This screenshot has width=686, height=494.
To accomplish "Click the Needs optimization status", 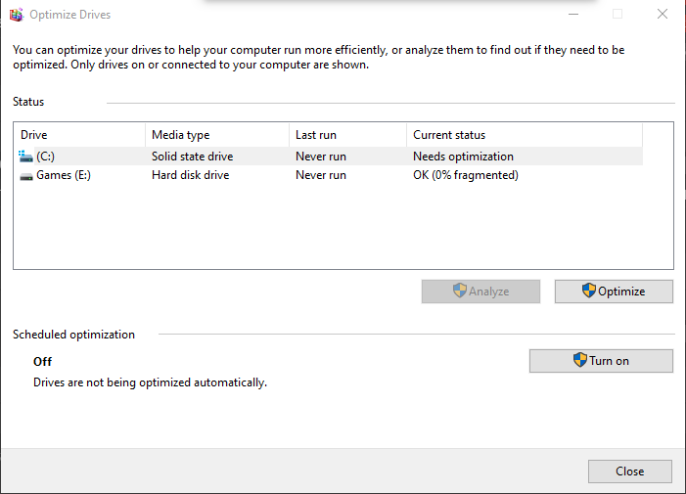I will (x=463, y=157).
